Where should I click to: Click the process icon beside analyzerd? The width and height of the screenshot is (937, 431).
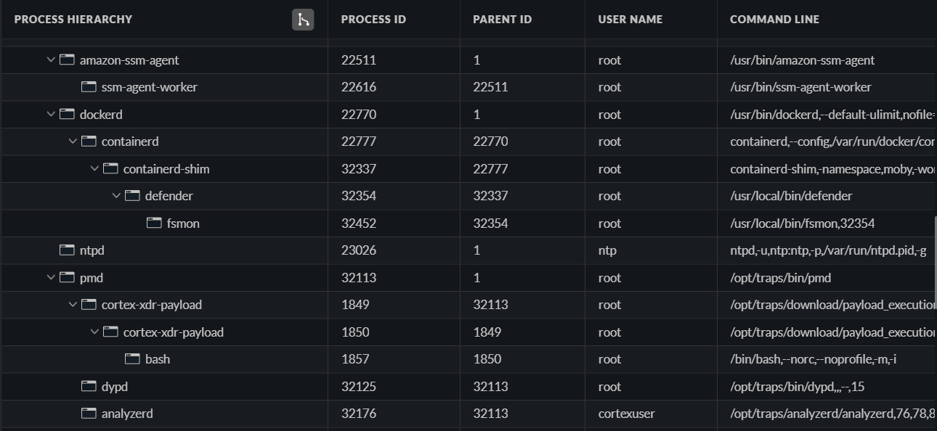coord(89,414)
